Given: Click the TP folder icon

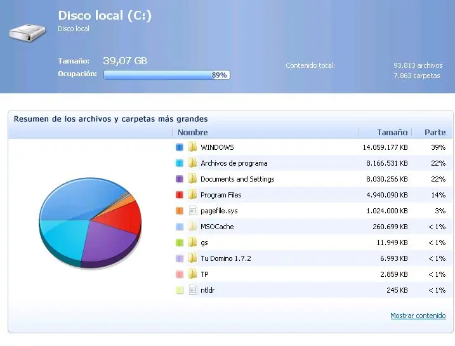Looking at the screenshot, I should [x=192, y=274].
